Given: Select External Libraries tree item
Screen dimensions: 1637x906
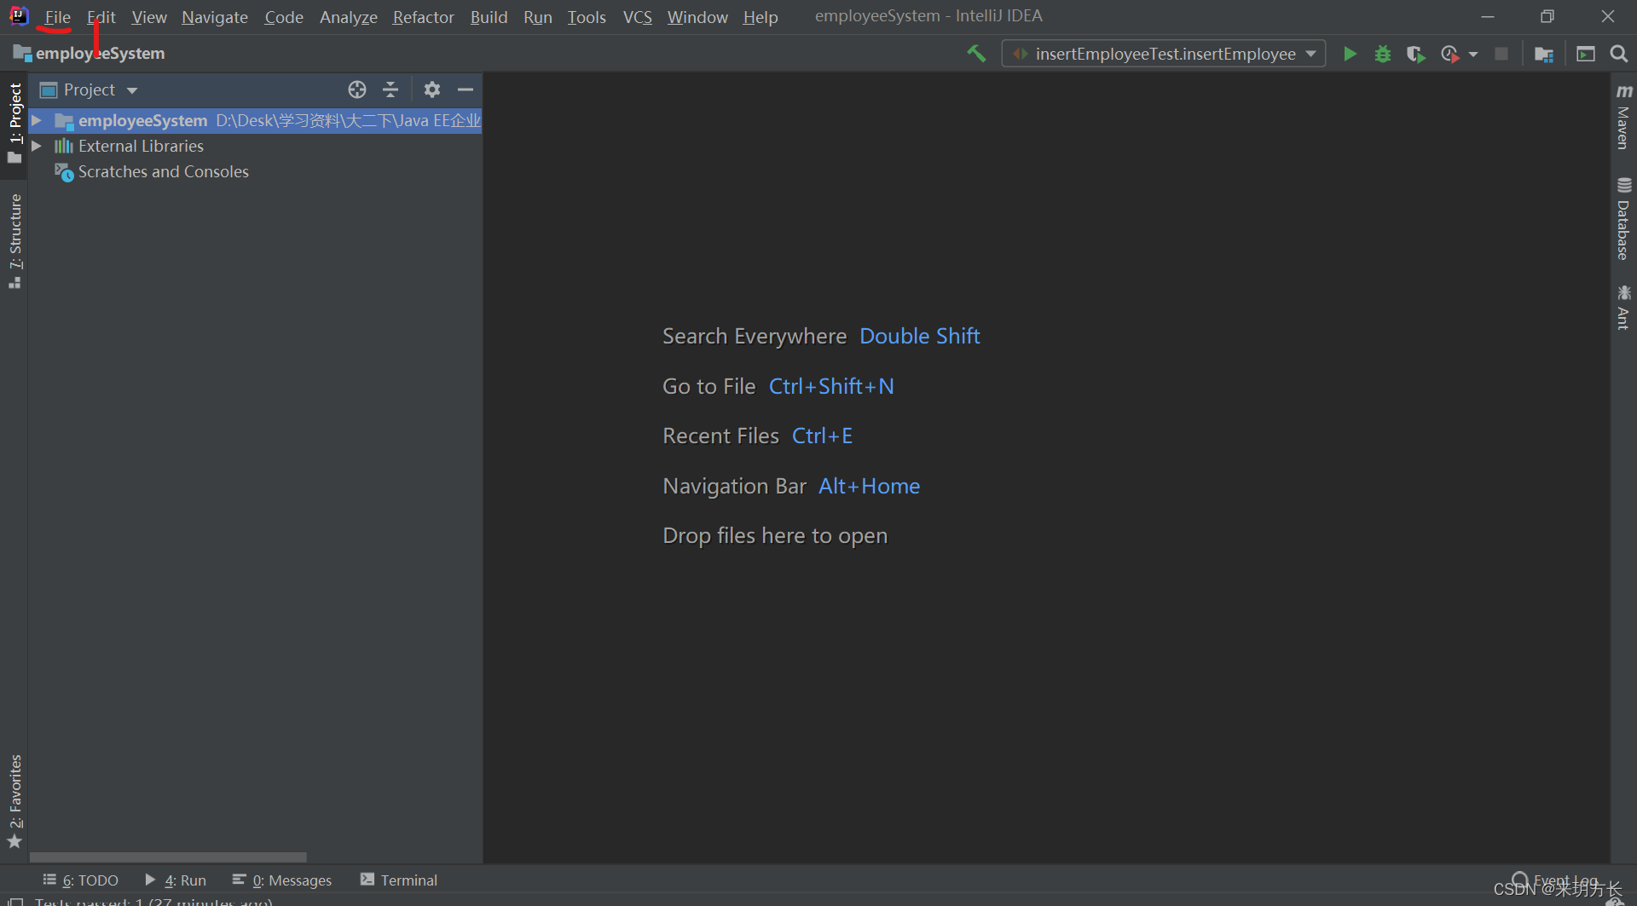Looking at the screenshot, I should pyautogui.click(x=130, y=146).
